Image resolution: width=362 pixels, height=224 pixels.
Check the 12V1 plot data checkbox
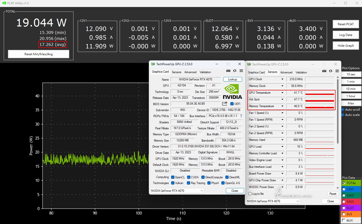(344, 189)
